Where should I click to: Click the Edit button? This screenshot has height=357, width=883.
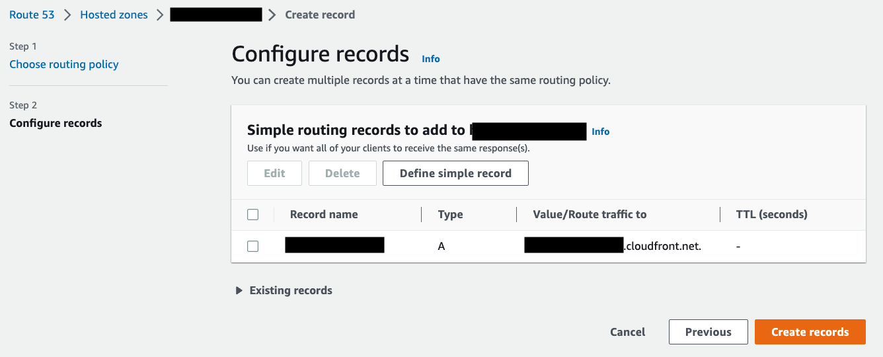coord(274,173)
